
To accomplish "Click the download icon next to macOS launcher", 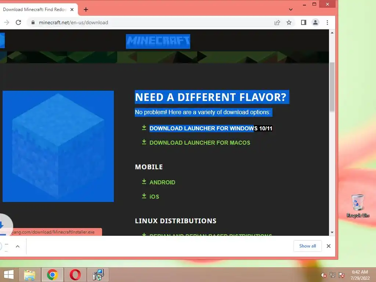I will pos(144,142).
